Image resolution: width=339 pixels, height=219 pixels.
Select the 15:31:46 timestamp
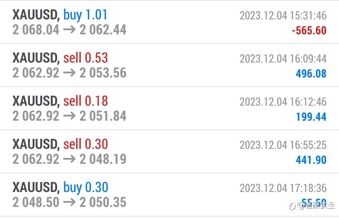(283, 16)
